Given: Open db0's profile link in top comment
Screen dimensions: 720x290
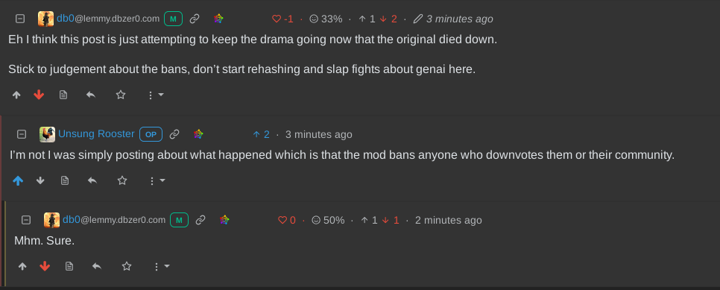Looking at the screenshot, I should point(108,19).
